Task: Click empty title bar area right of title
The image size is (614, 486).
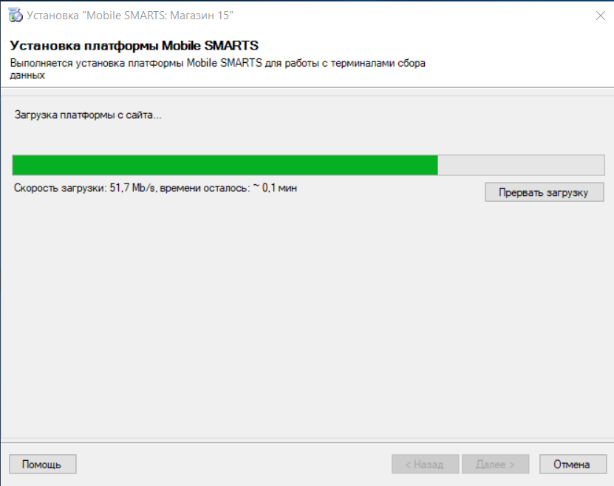Action: coord(406,15)
